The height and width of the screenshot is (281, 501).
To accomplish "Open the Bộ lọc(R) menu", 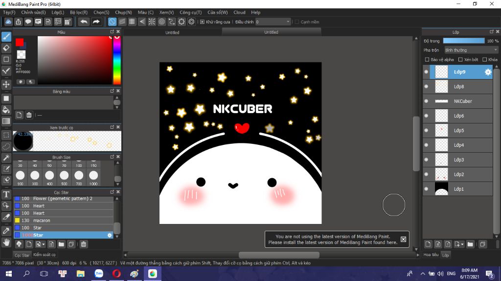I will click(x=79, y=12).
